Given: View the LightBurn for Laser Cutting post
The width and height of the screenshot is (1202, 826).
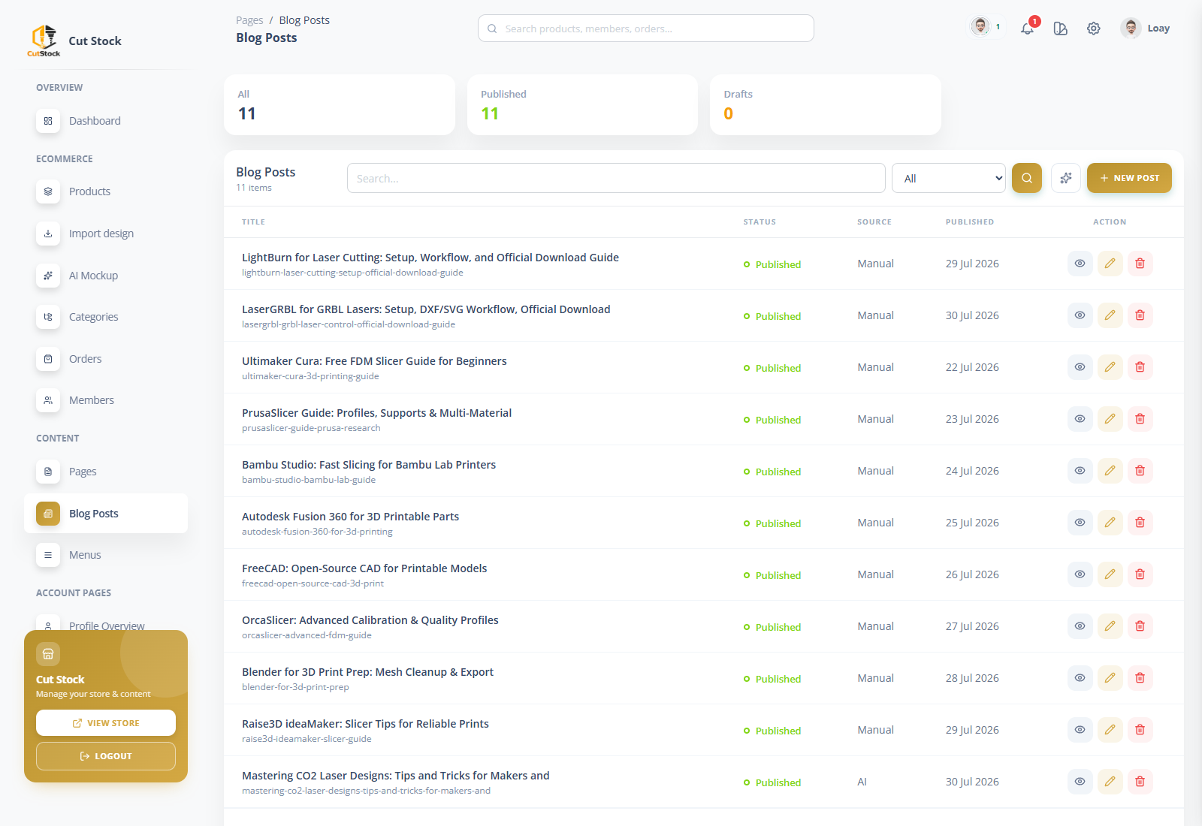Looking at the screenshot, I should (1080, 264).
